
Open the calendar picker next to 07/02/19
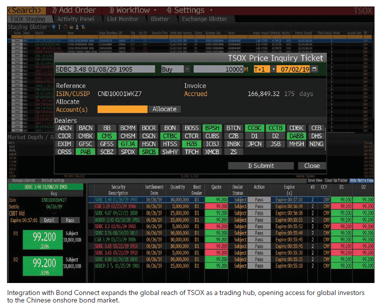coord(314,69)
